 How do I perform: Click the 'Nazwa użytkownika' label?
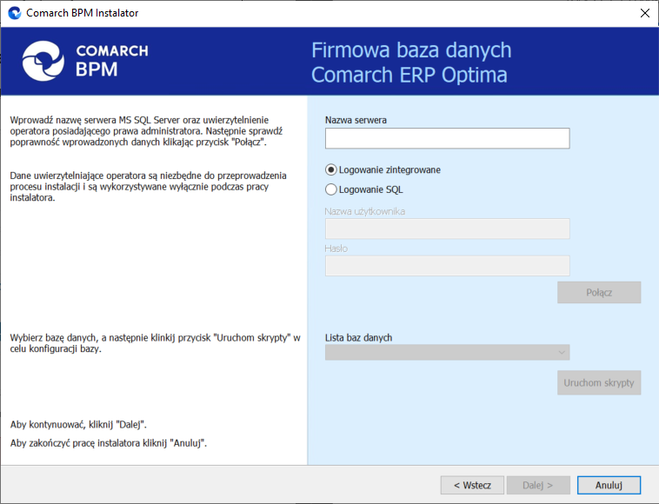[x=365, y=211]
